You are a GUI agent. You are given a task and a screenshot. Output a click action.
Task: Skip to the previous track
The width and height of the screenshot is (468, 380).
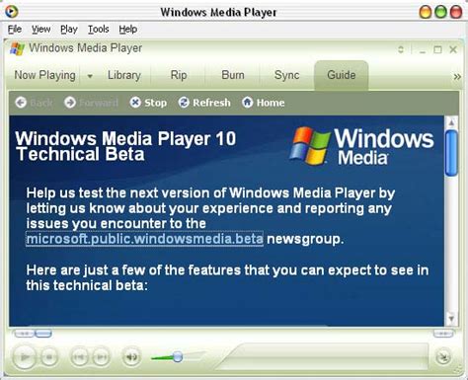click(79, 356)
